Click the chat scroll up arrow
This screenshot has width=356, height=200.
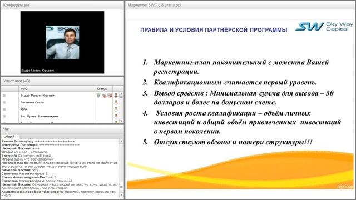point(121,141)
